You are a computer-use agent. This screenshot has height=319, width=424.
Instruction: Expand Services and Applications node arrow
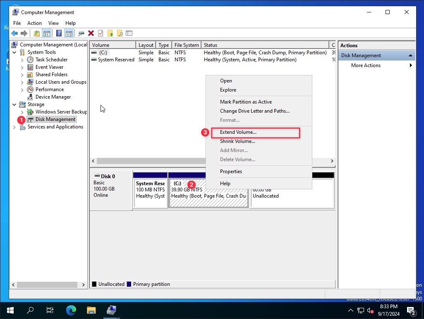pos(14,127)
